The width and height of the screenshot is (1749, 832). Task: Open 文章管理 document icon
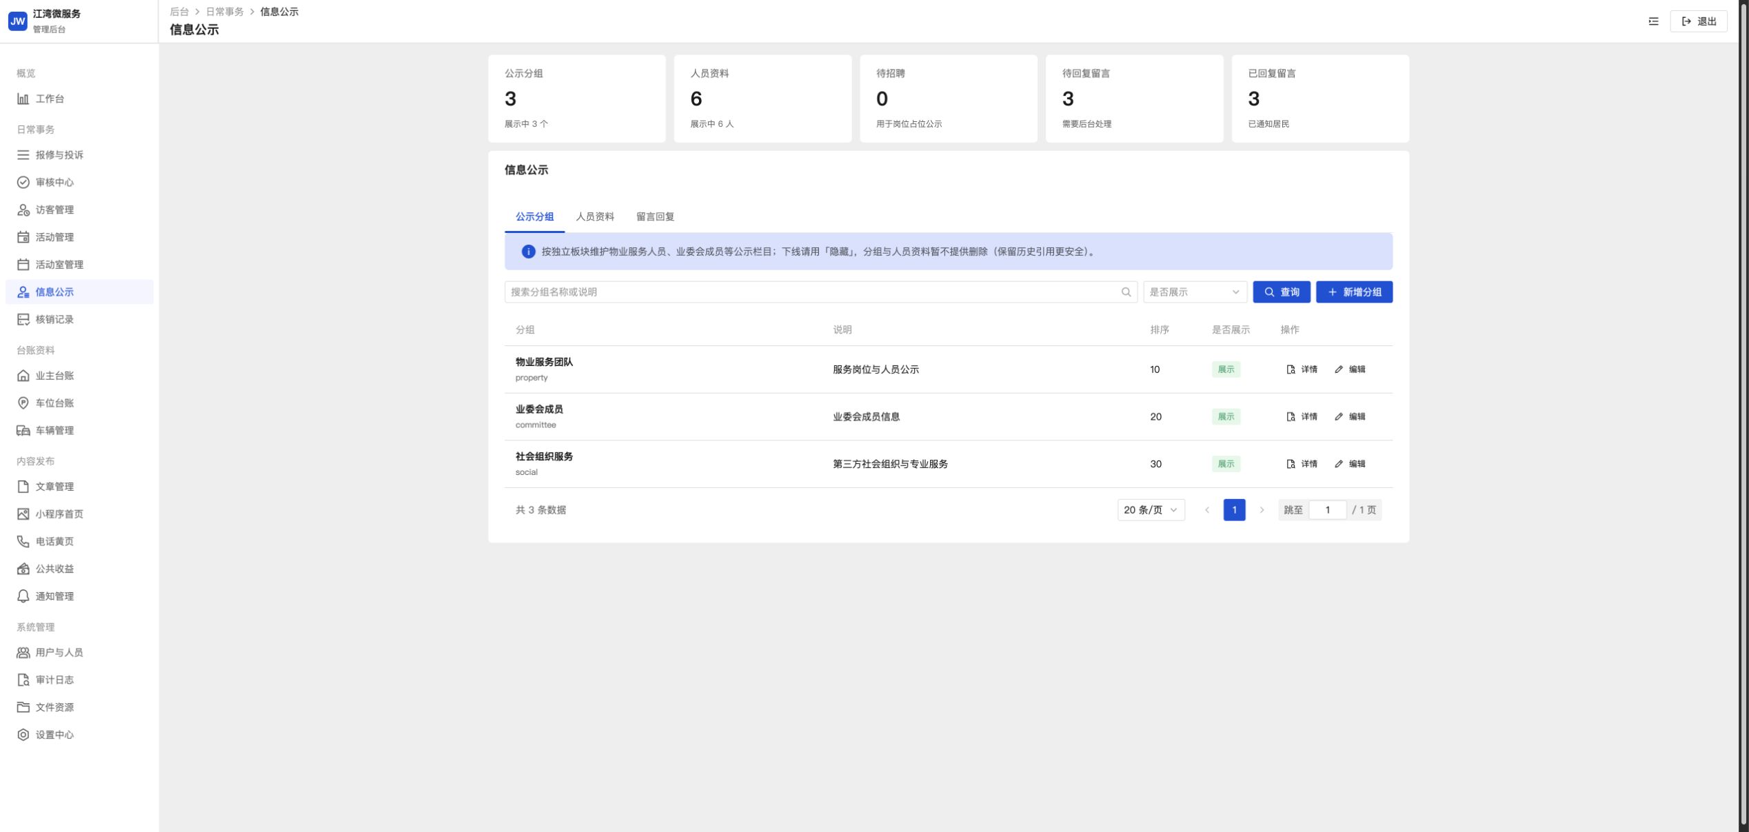23,487
